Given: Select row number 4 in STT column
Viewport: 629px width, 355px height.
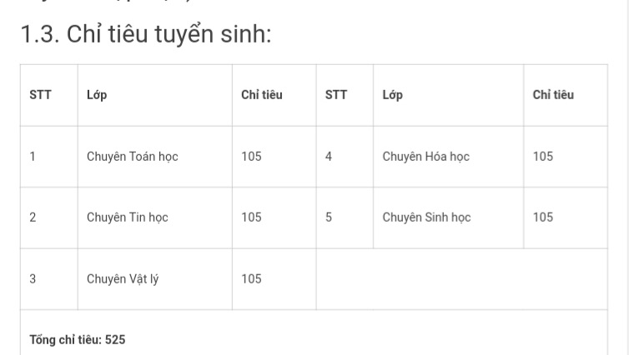Looking at the screenshot, I should pyautogui.click(x=329, y=157).
